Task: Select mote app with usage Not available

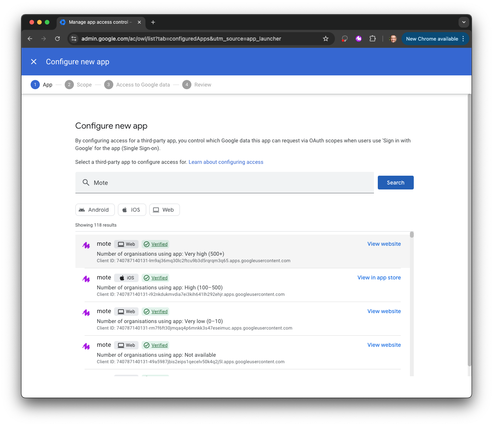Action: tap(242, 353)
